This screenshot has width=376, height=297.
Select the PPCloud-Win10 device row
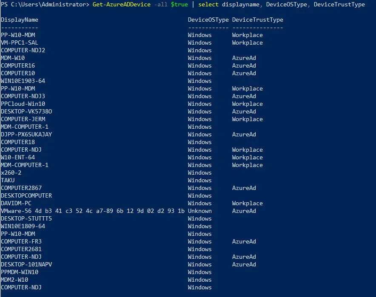coord(23,104)
